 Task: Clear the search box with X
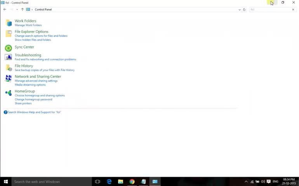pyautogui.click(x=293, y=10)
